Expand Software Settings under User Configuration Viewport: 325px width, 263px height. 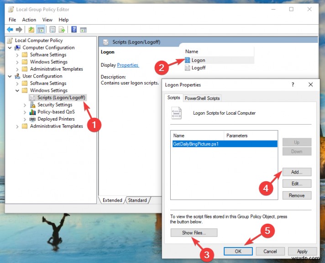click(x=17, y=84)
